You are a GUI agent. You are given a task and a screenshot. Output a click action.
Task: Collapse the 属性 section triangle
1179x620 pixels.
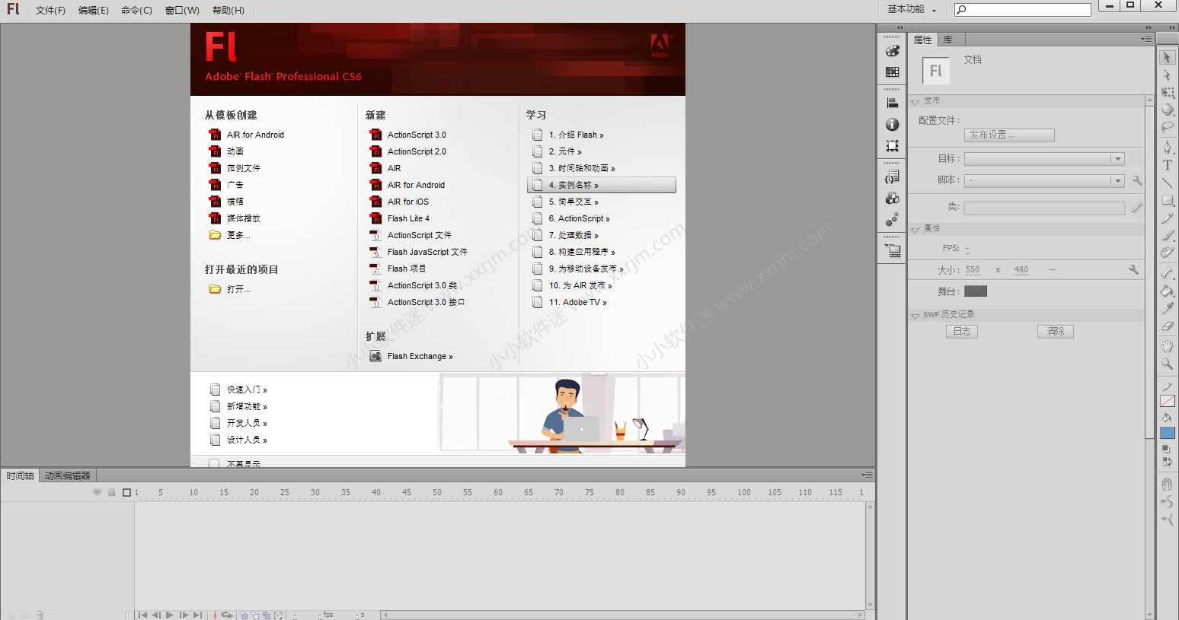click(915, 229)
